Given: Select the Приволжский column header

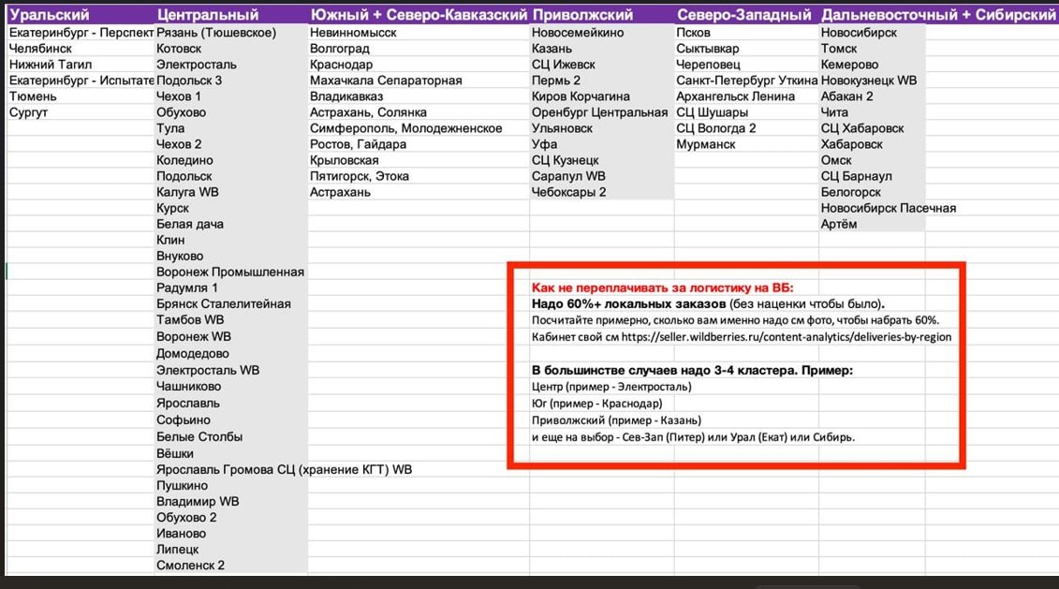Looking at the screenshot, I should 602,14.
